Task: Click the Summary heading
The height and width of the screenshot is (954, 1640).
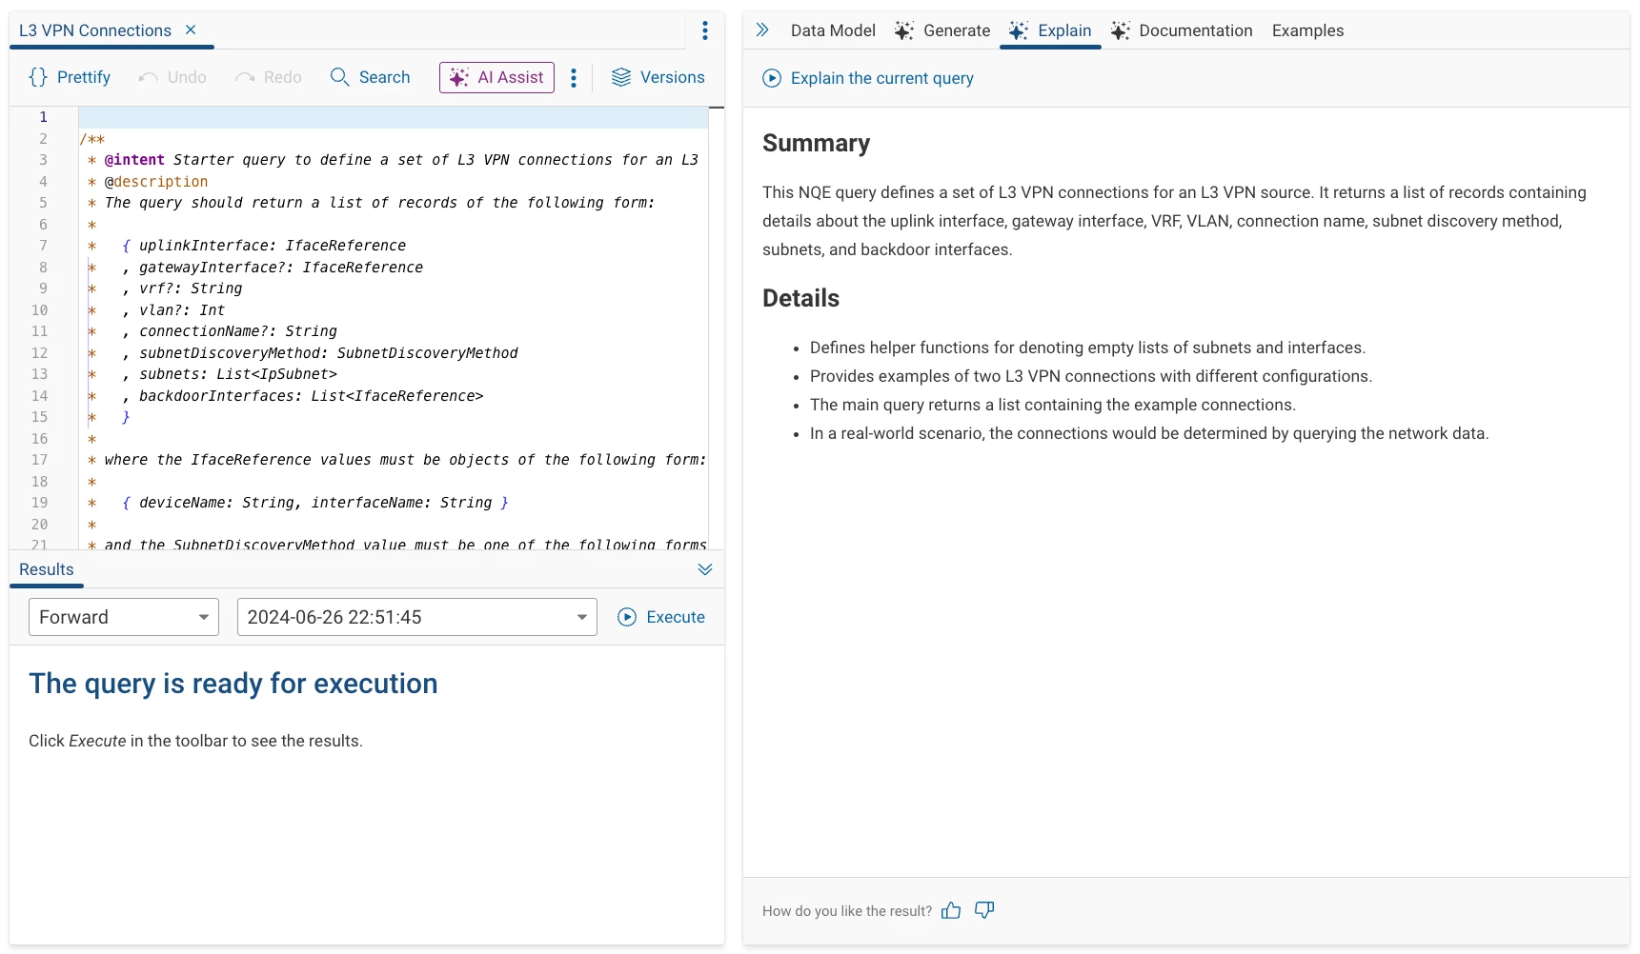Action: pyautogui.click(x=816, y=143)
